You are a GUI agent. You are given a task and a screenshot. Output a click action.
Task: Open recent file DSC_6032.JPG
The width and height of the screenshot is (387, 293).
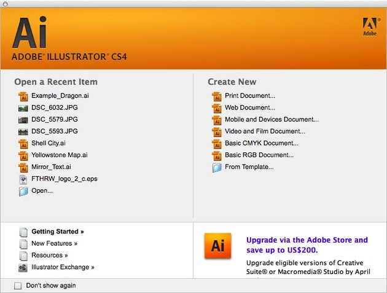[x=55, y=107]
